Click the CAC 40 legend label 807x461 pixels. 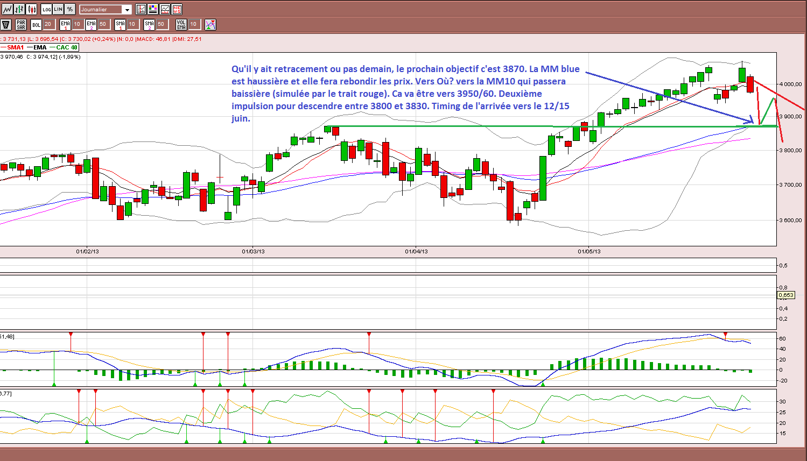[67, 47]
